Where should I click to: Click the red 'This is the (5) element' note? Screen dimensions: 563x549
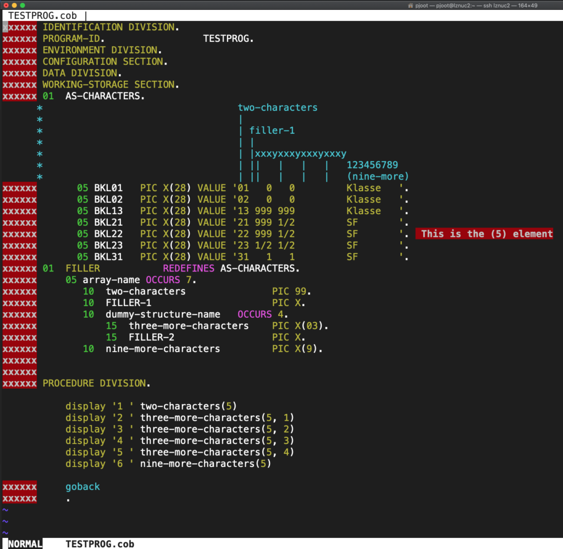click(x=484, y=234)
